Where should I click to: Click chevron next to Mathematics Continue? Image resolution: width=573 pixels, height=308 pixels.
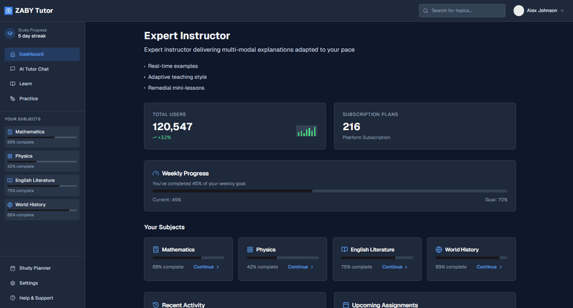(218, 267)
